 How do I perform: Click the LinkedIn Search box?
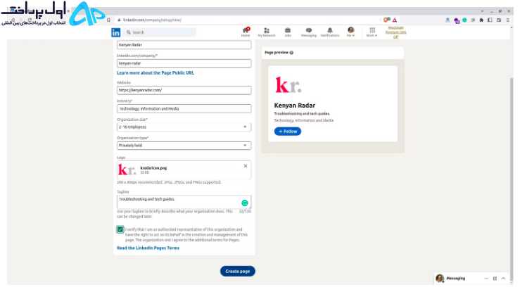160,32
